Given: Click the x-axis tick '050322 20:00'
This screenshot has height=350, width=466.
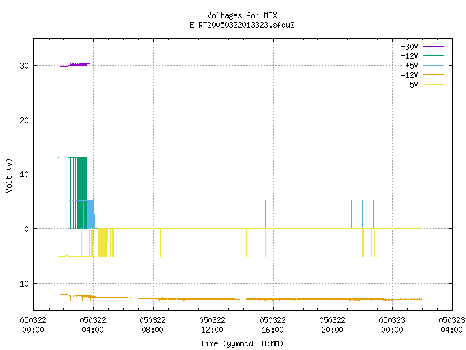Looking at the screenshot, I should click(333, 325).
